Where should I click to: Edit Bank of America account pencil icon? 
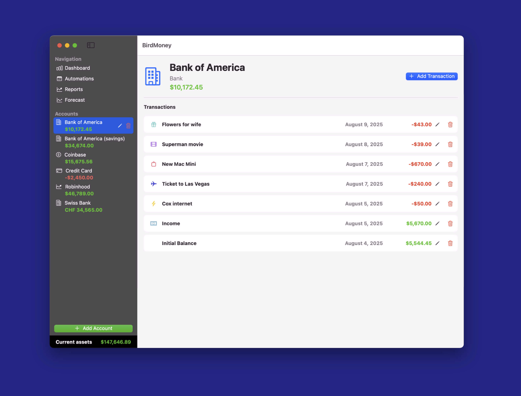[x=120, y=126]
